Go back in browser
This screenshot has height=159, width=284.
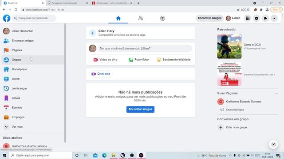click(4, 10)
